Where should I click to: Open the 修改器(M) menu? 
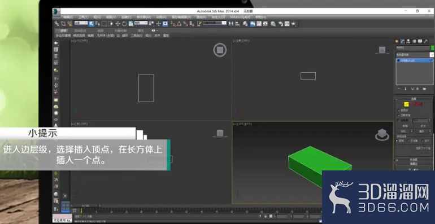[x=143, y=17]
